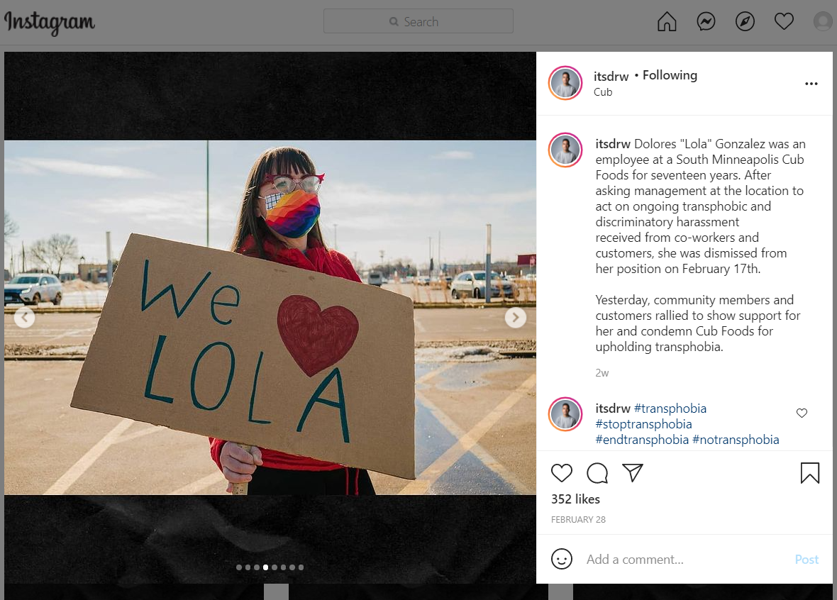Save post with the bookmark icon
Viewport: 837px width, 600px height.
pyautogui.click(x=810, y=473)
